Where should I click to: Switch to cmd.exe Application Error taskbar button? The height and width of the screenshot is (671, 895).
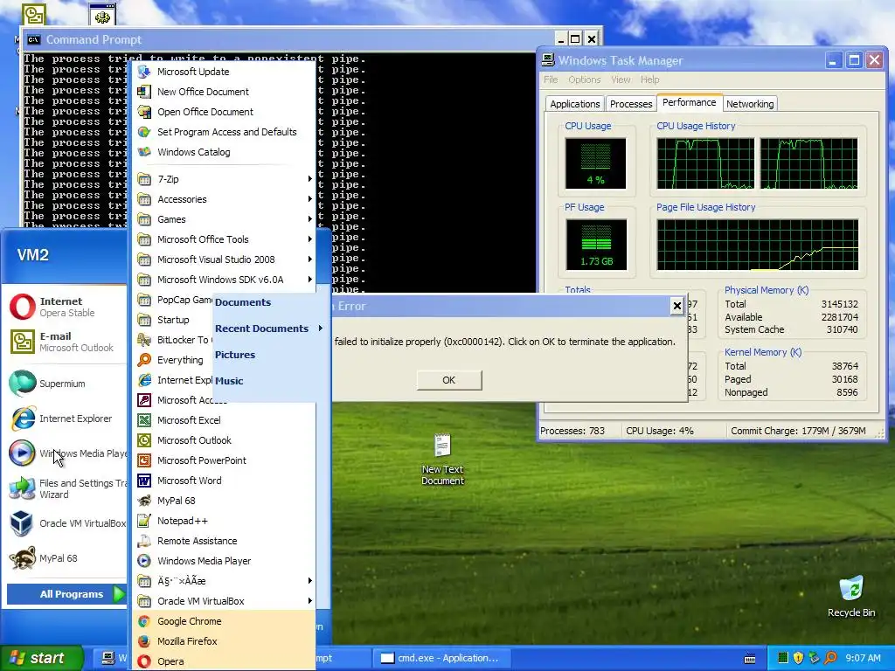pyautogui.click(x=441, y=658)
